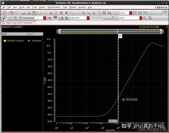Select the PowerIC bg_smic013 schematic tab

tap(19, 23)
